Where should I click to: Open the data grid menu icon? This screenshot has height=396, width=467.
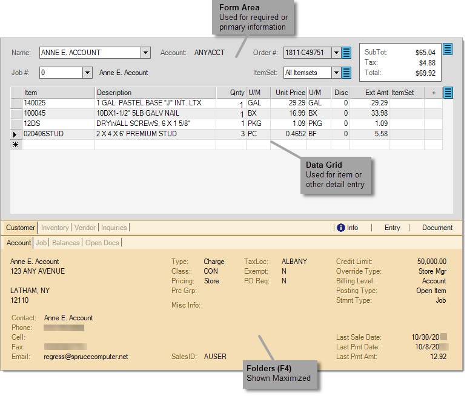click(448, 93)
